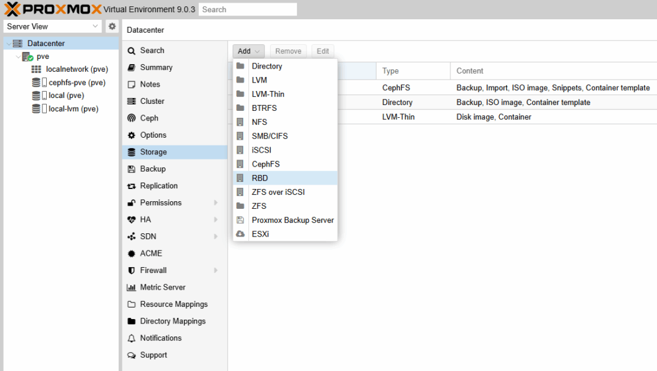Click the gear icon beside Server View
Viewport: 657px width, 371px height.
pos(112,26)
